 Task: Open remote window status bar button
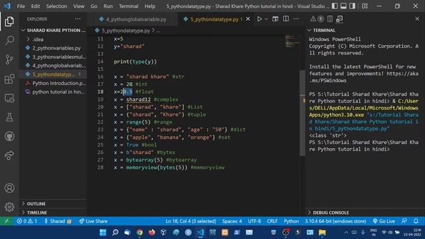[x=7, y=221]
